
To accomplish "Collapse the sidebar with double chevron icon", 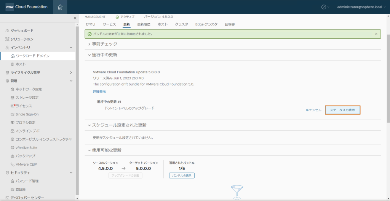I will click(75, 18).
